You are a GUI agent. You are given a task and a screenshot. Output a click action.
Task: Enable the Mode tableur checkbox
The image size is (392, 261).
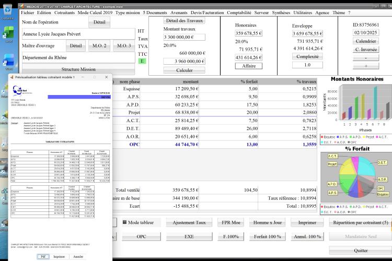(x=124, y=222)
